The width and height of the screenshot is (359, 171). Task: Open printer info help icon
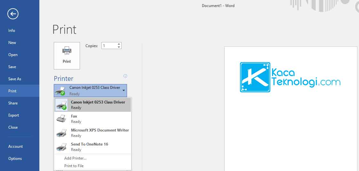(x=125, y=76)
